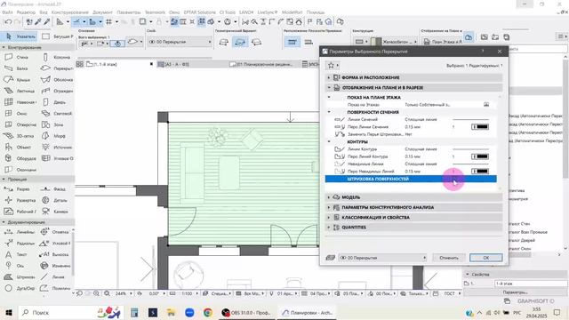This screenshot has width=569, height=320.
Task: Select the Отметка уровня tool
Action: [54, 232]
